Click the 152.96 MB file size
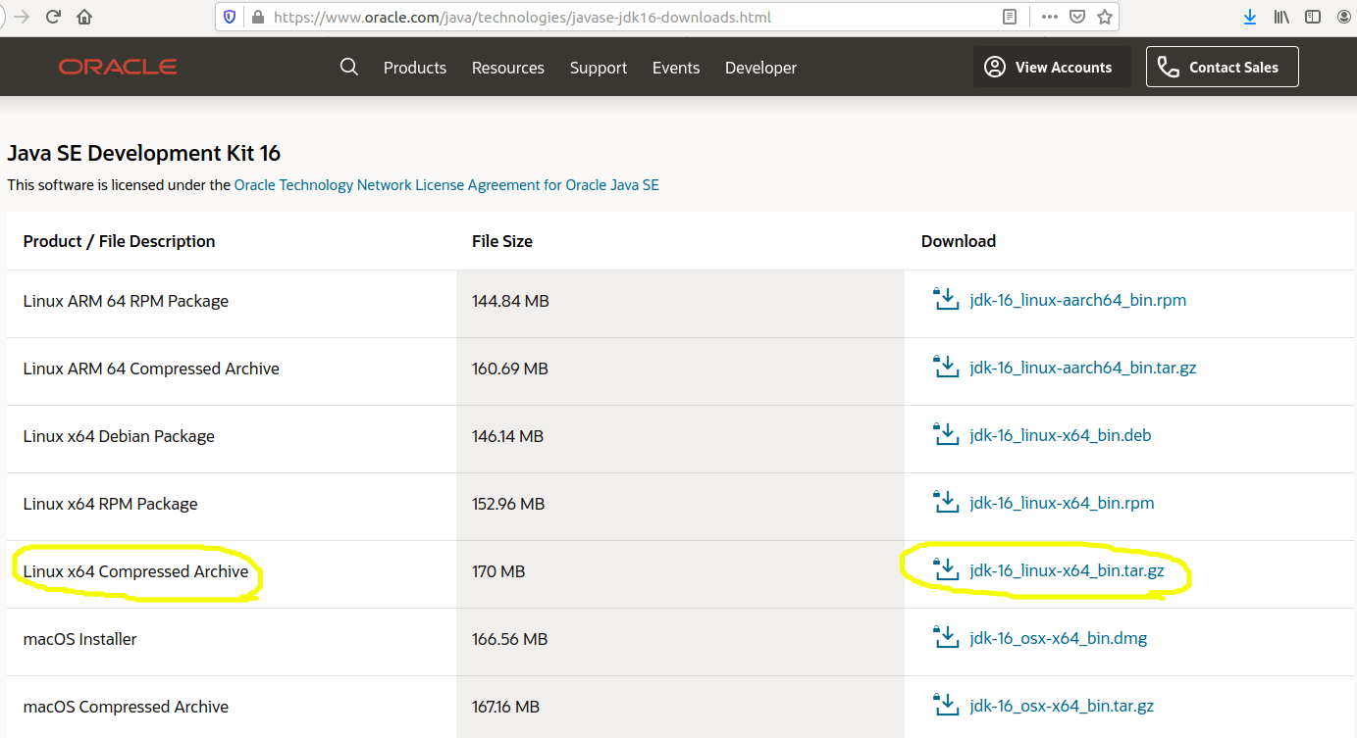This screenshot has width=1357, height=738. (x=508, y=504)
